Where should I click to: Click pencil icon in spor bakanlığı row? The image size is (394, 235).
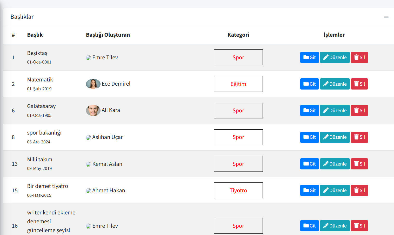click(326, 137)
